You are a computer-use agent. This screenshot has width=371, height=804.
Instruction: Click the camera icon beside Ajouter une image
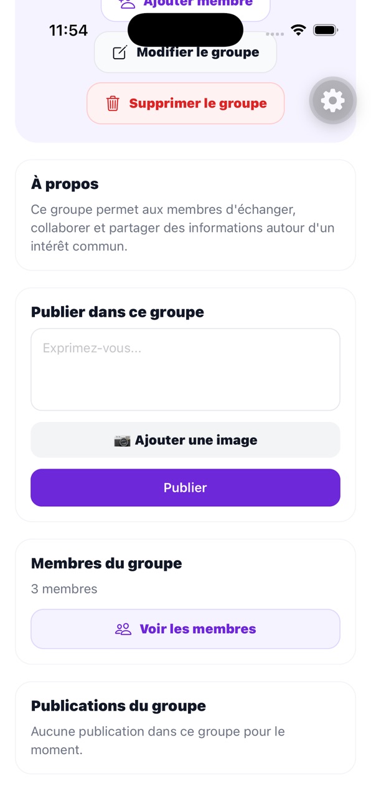click(x=122, y=441)
